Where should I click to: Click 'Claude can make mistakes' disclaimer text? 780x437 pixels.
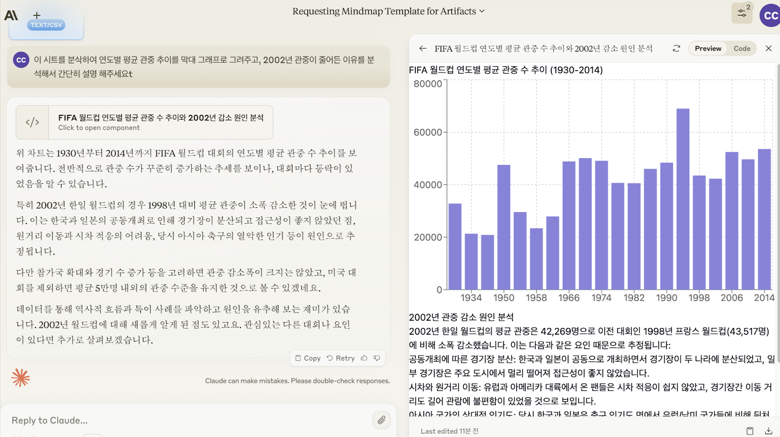tap(297, 381)
